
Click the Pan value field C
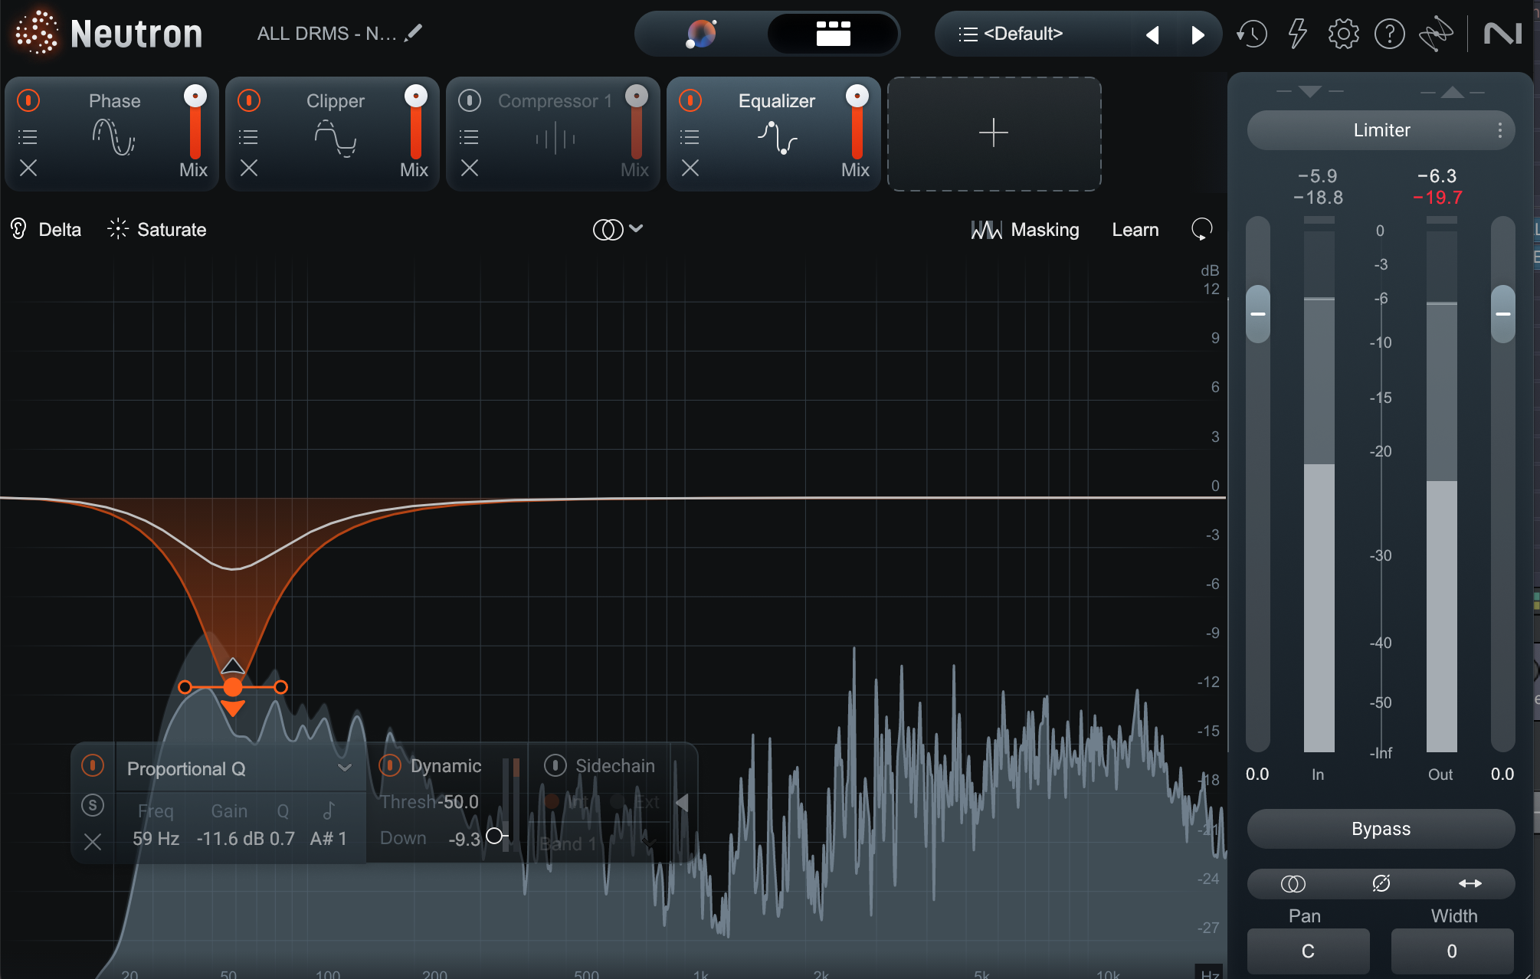pyautogui.click(x=1308, y=951)
